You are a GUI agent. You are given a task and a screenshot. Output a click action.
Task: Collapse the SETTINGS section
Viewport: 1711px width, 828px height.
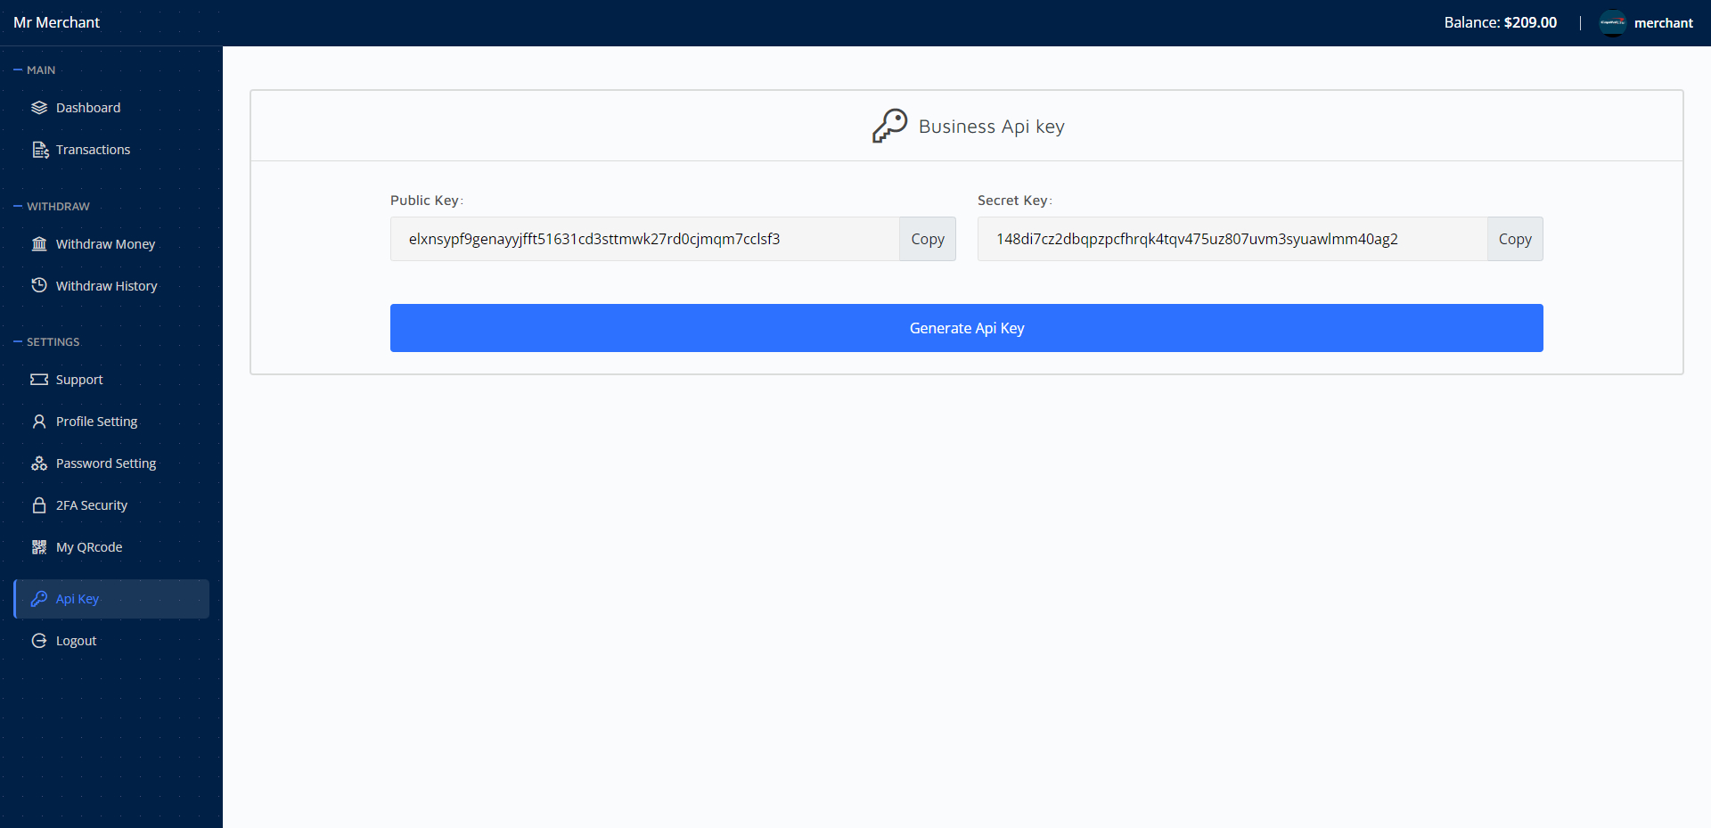point(17,341)
